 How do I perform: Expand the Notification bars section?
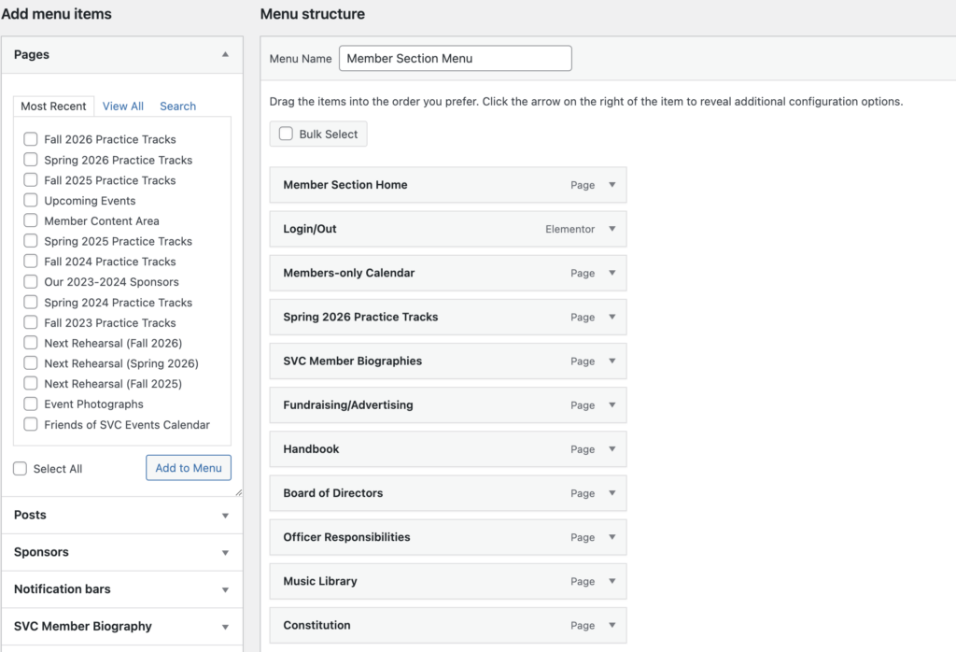225,590
